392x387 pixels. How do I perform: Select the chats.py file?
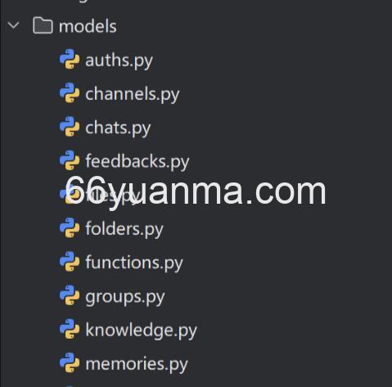[x=118, y=128]
